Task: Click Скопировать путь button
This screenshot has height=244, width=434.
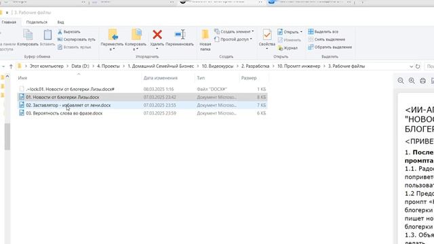Action: 77,39
